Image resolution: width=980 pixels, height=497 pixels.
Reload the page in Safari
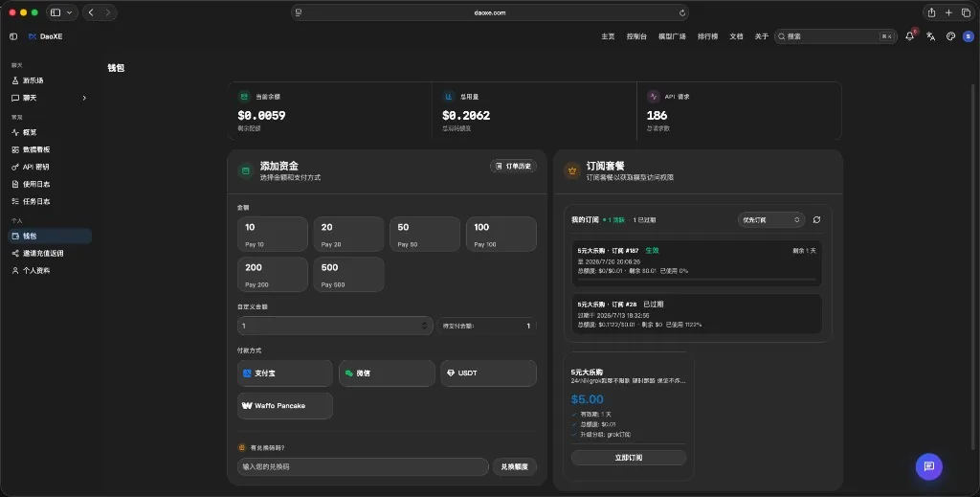click(x=681, y=12)
